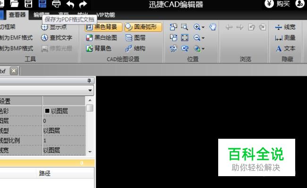Click the undo arrow icon
The width and height of the screenshot is (307, 188).
tap(70, 4)
